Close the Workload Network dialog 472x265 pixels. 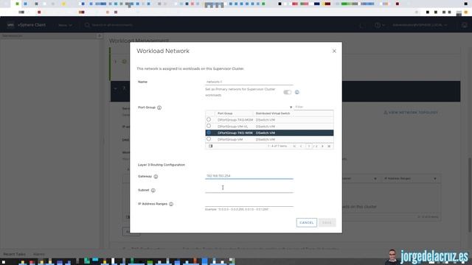click(334, 51)
